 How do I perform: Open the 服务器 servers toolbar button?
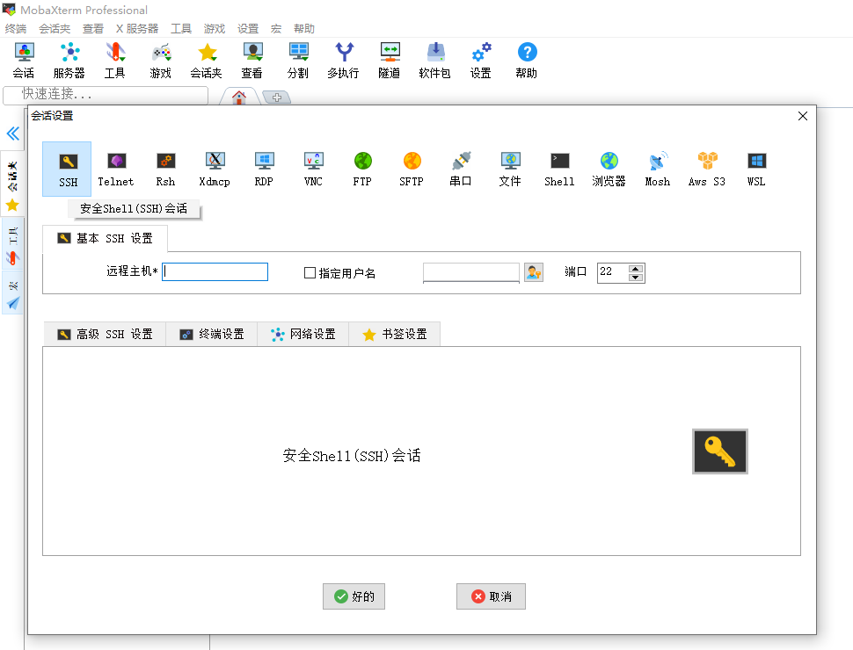[x=69, y=61]
